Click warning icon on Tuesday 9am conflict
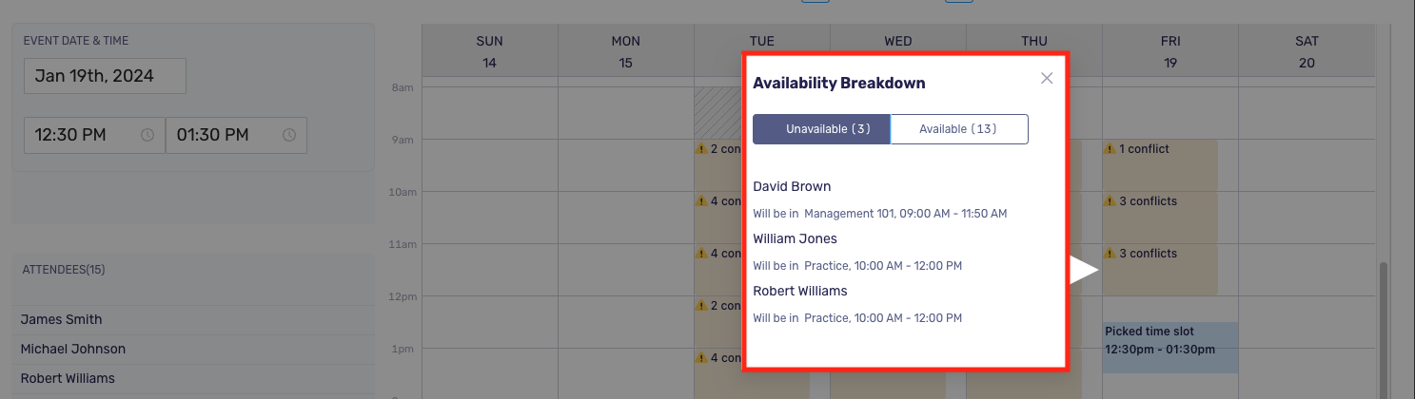1415x399 pixels. pyautogui.click(x=701, y=149)
